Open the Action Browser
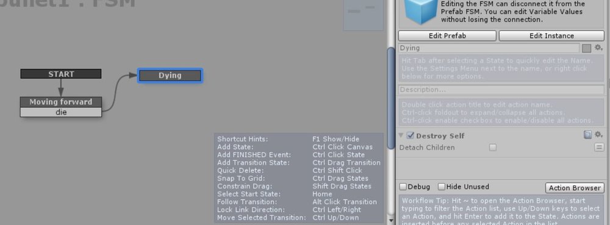 pyautogui.click(x=575, y=188)
